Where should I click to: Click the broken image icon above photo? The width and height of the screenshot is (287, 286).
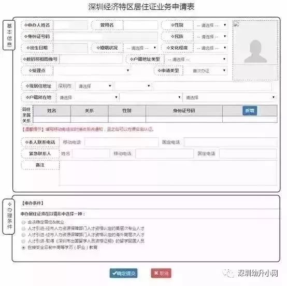[236, 24]
